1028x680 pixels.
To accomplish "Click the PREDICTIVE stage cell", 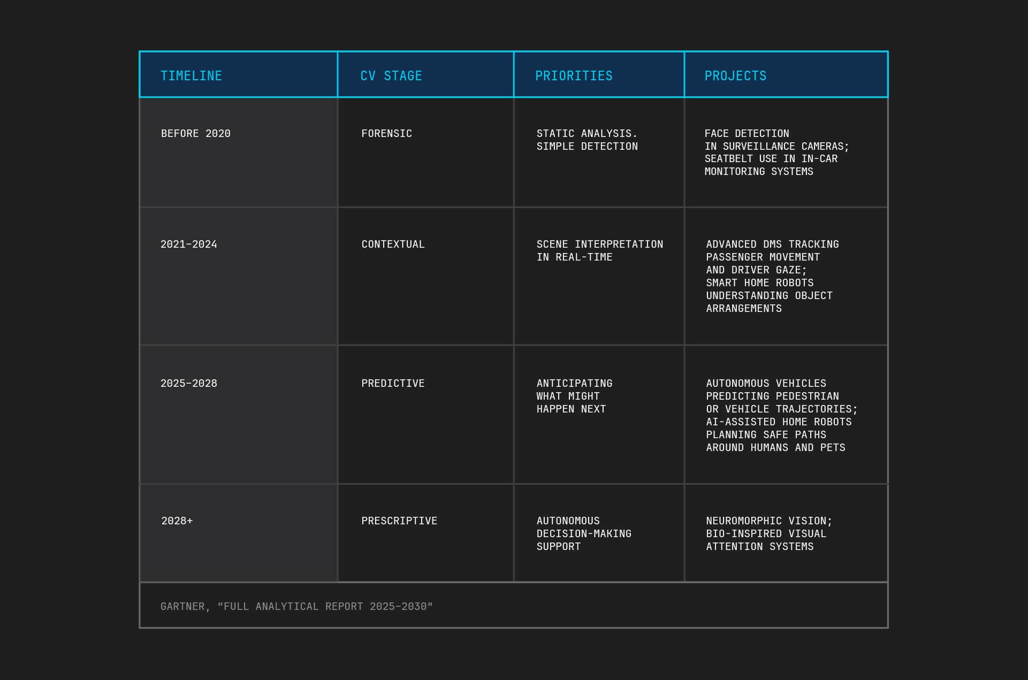I will [x=425, y=415].
